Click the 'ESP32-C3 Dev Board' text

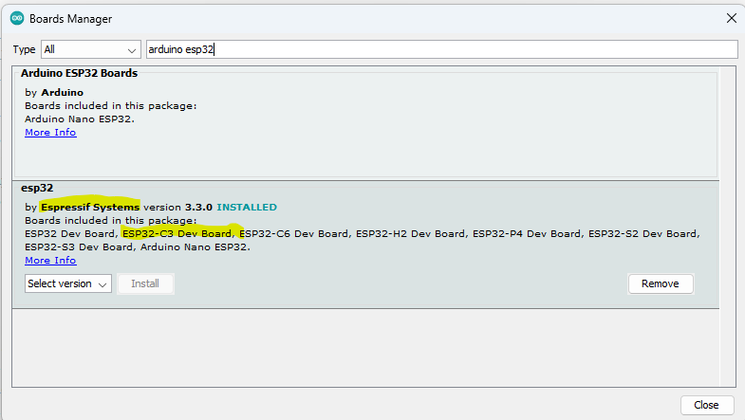tap(177, 234)
